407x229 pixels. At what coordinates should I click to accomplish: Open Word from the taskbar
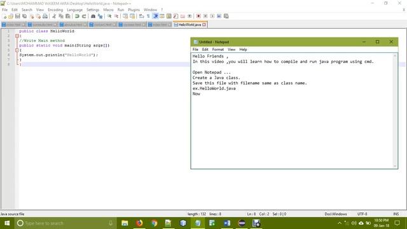pyautogui.click(x=227, y=223)
